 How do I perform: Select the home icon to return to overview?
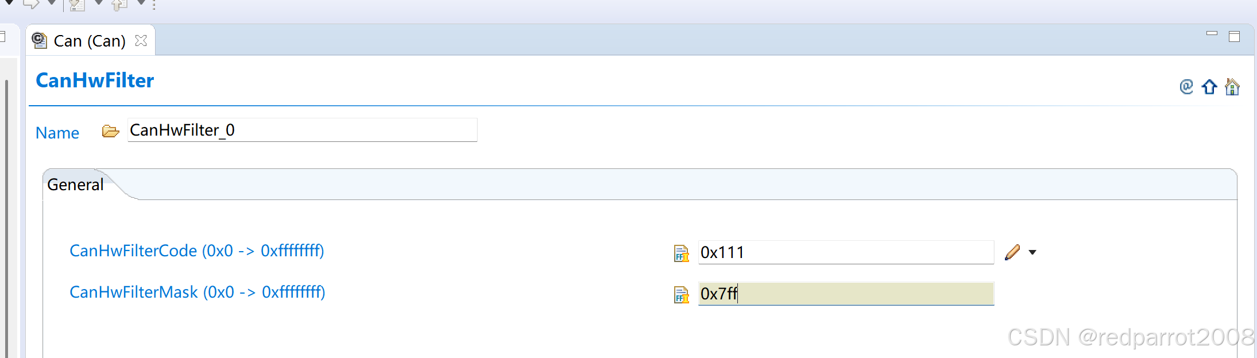tap(1232, 87)
